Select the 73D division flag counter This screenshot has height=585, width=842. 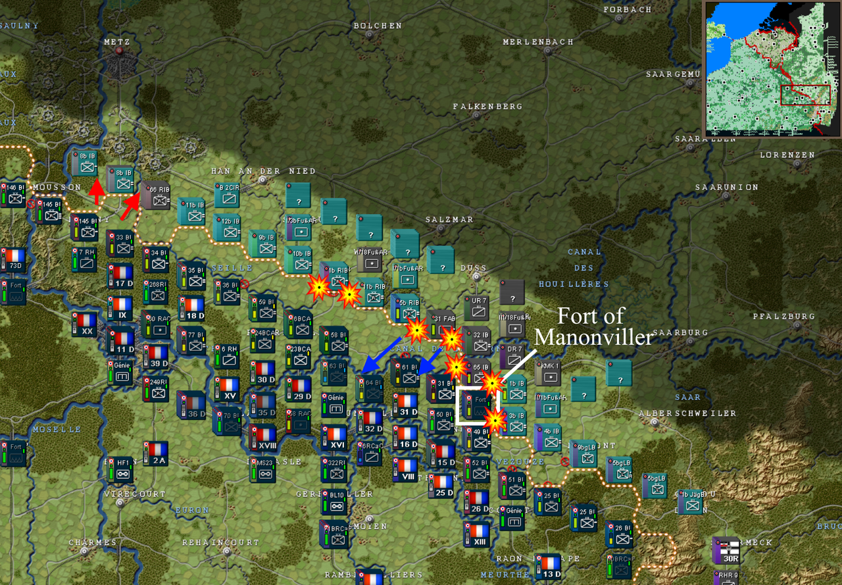(13, 260)
